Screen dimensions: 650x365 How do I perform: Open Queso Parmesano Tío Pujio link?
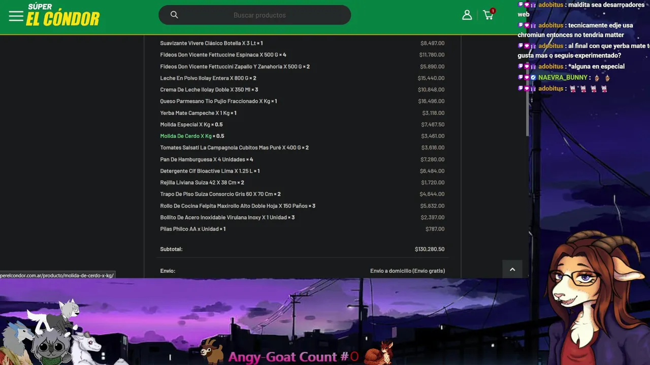[215, 101]
